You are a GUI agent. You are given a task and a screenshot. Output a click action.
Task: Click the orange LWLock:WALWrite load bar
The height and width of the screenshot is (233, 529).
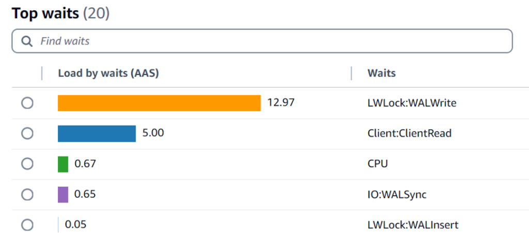pos(159,103)
